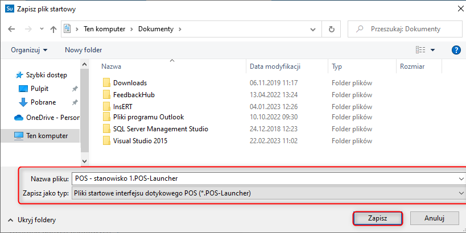The image size is (466, 233).
Task: Select 'Ten komputer' in address breadcrumb
Action: click(104, 29)
